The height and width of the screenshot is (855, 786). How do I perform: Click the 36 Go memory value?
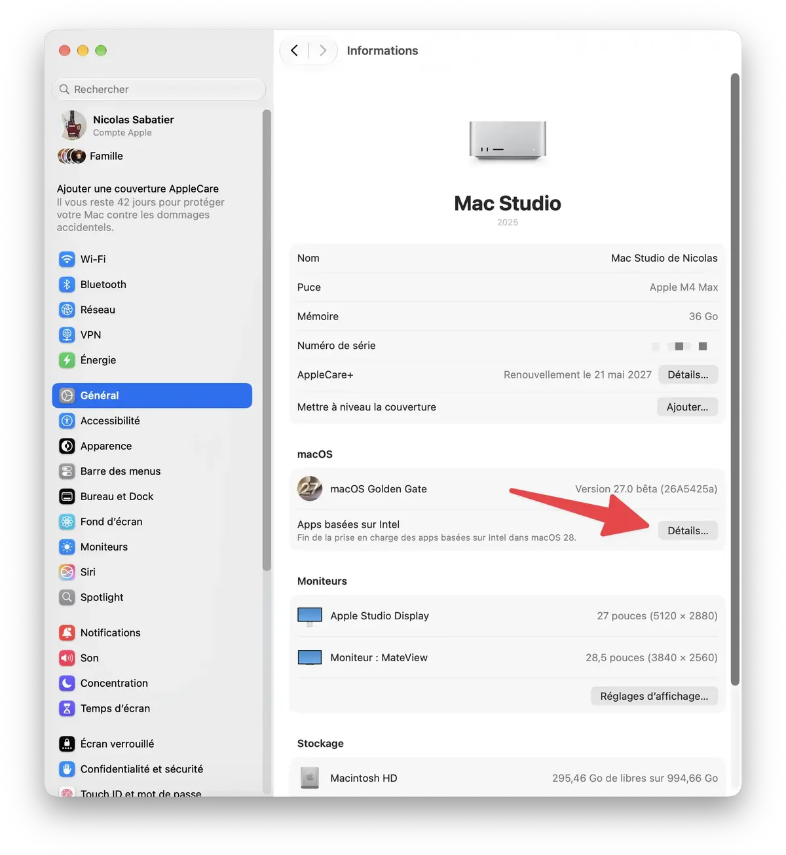pyautogui.click(x=703, y=316)
